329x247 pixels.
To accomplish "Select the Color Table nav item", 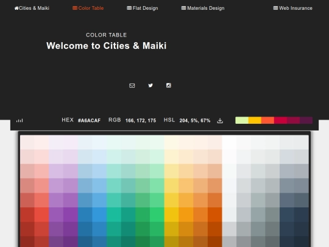I will (x=88, y=8).
